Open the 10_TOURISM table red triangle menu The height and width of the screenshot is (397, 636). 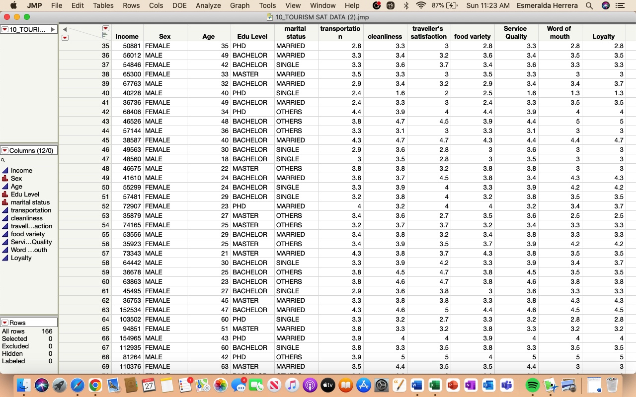[5, 29]
